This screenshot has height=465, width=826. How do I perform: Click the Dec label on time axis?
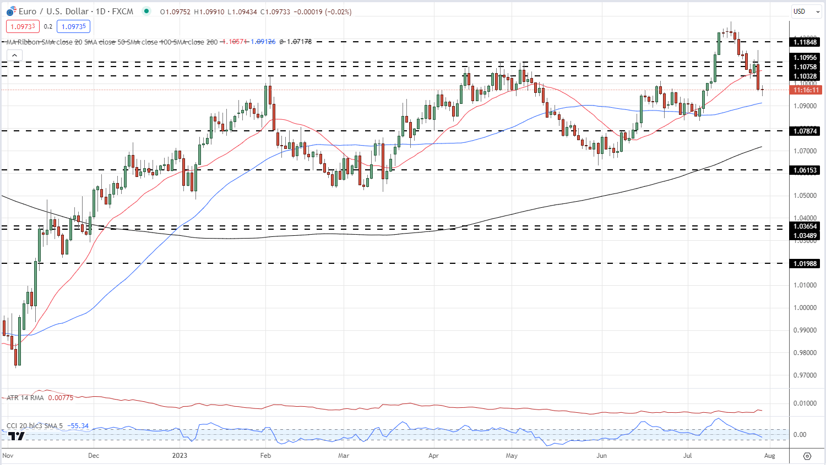[x=94, y=456]
